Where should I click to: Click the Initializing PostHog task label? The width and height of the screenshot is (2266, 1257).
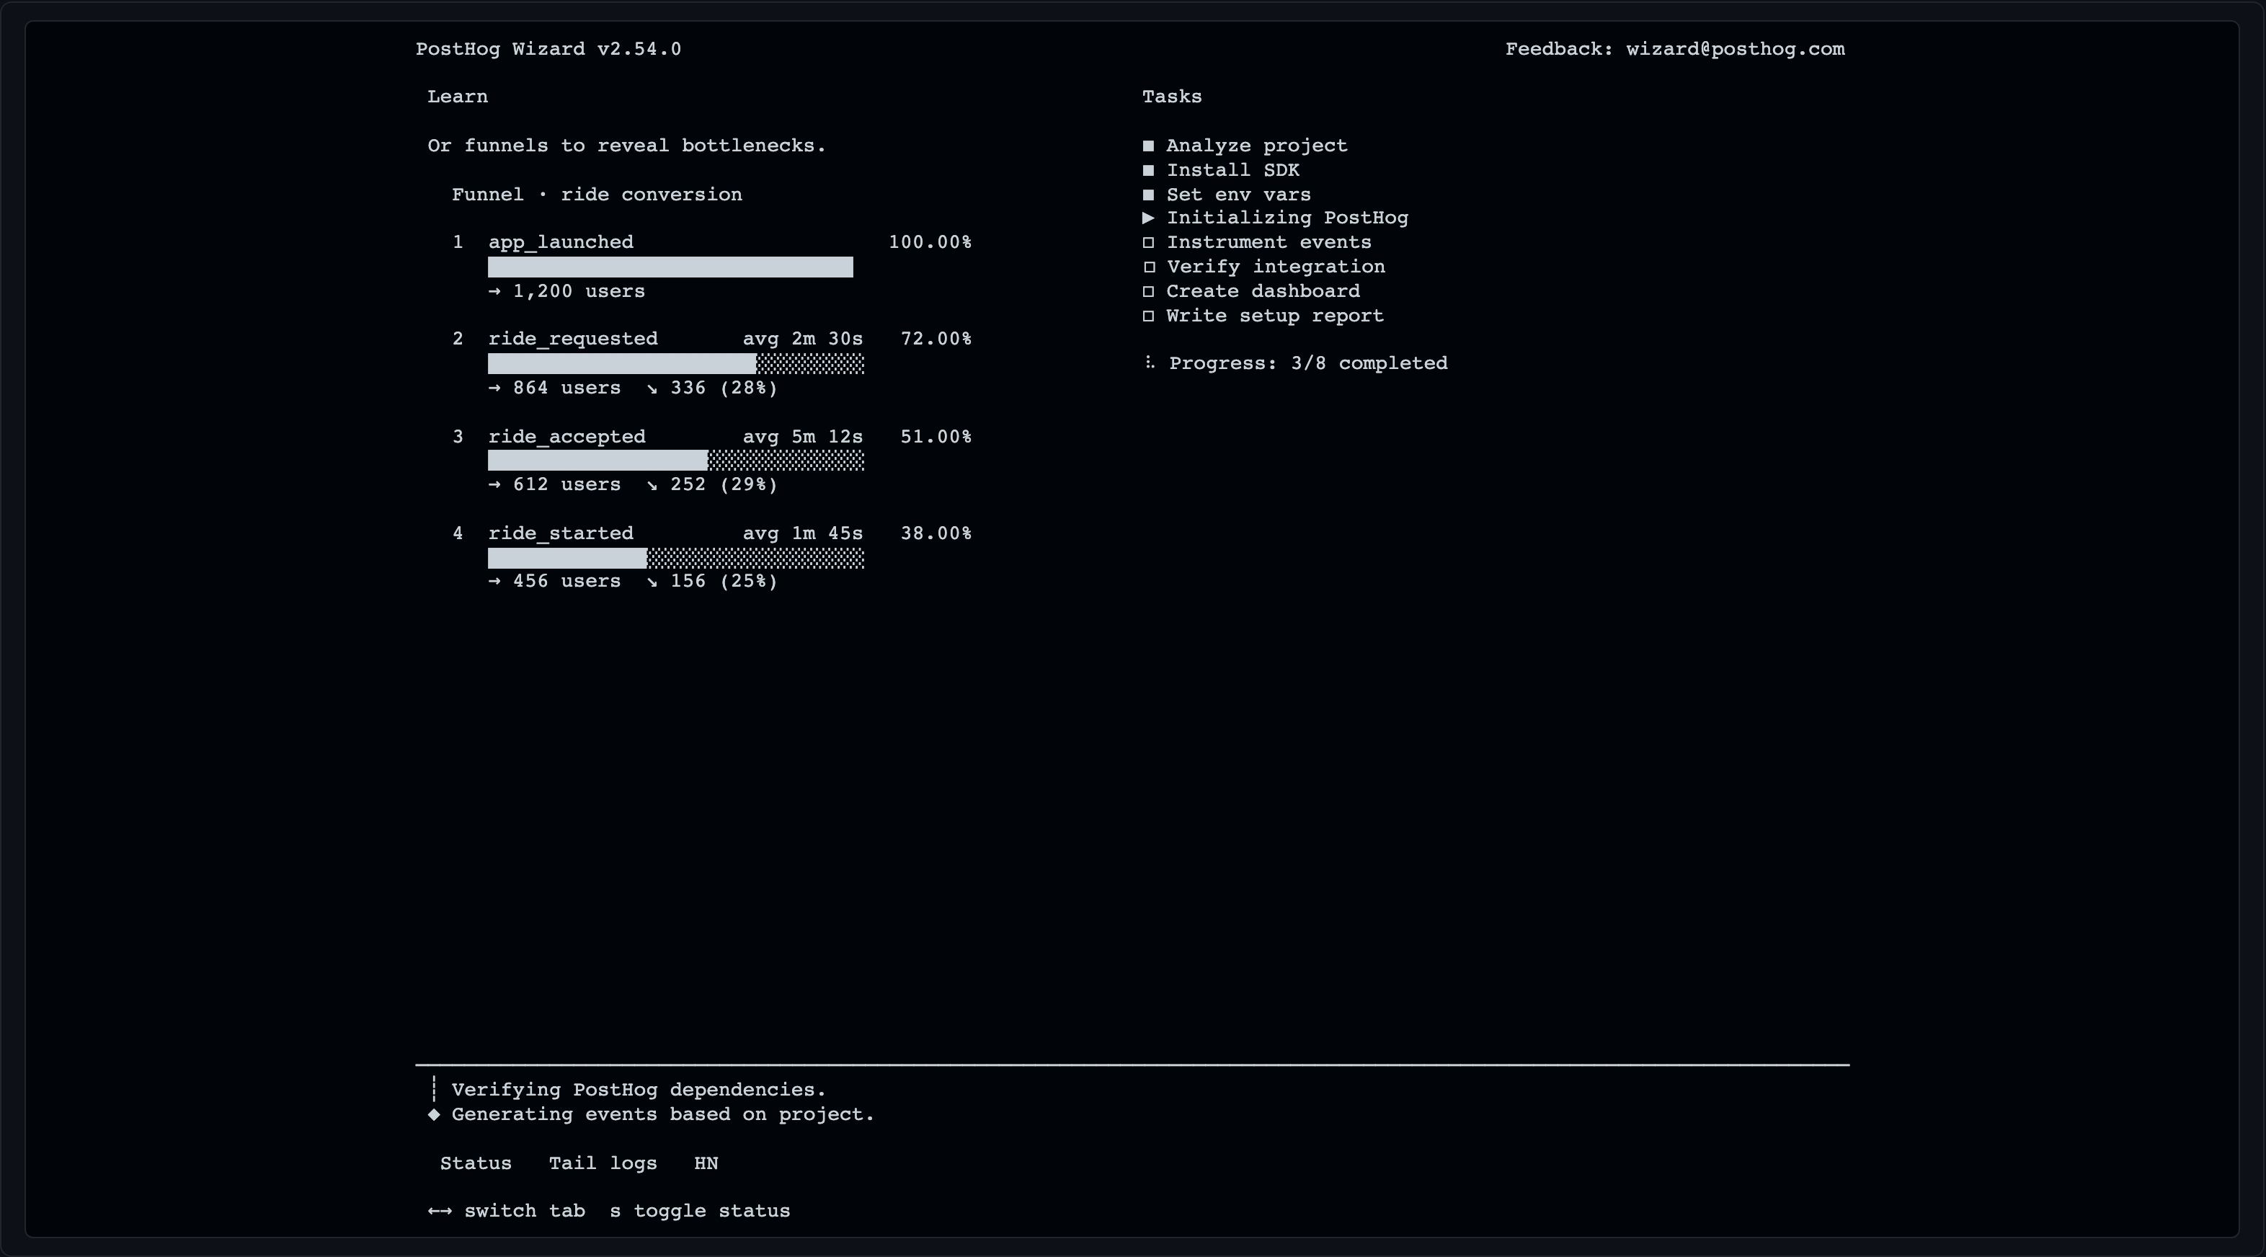1287,218
